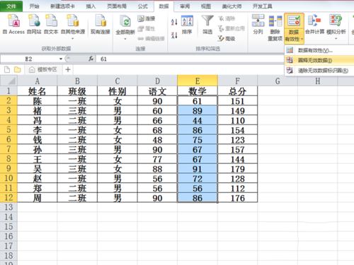Switch to the 新建选项卡 tab

pos(62,6)
